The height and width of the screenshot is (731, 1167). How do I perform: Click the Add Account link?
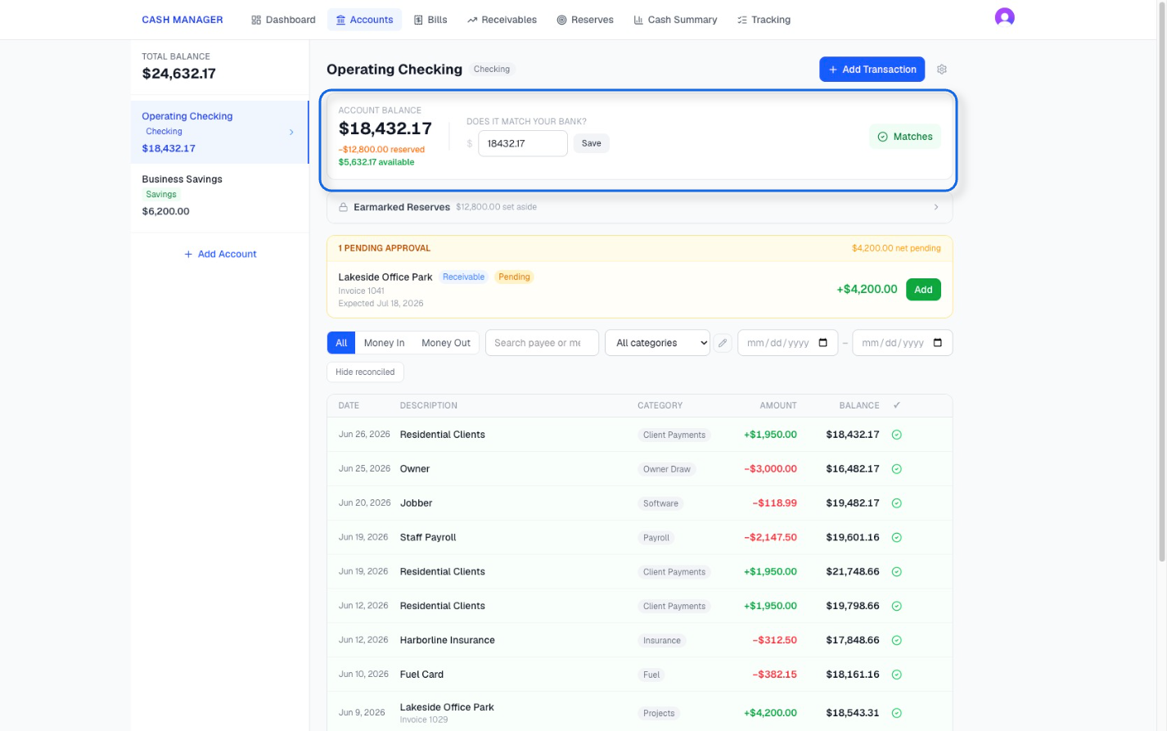[220, 254]
